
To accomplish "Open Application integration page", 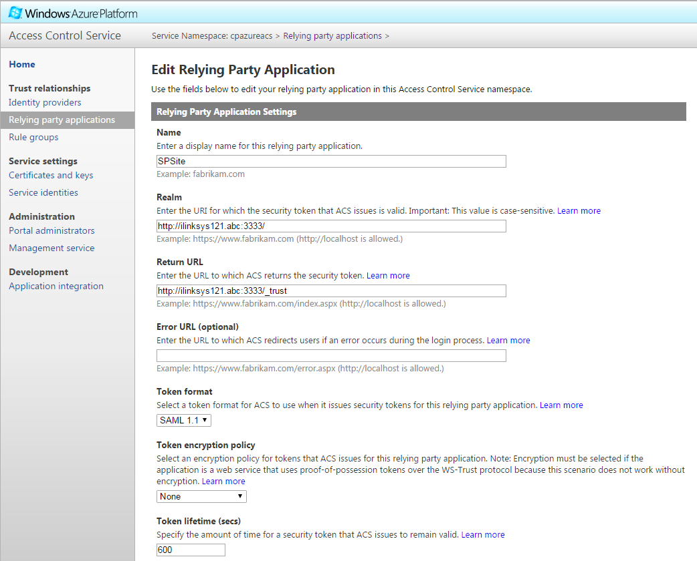I will tap(56, 287).
